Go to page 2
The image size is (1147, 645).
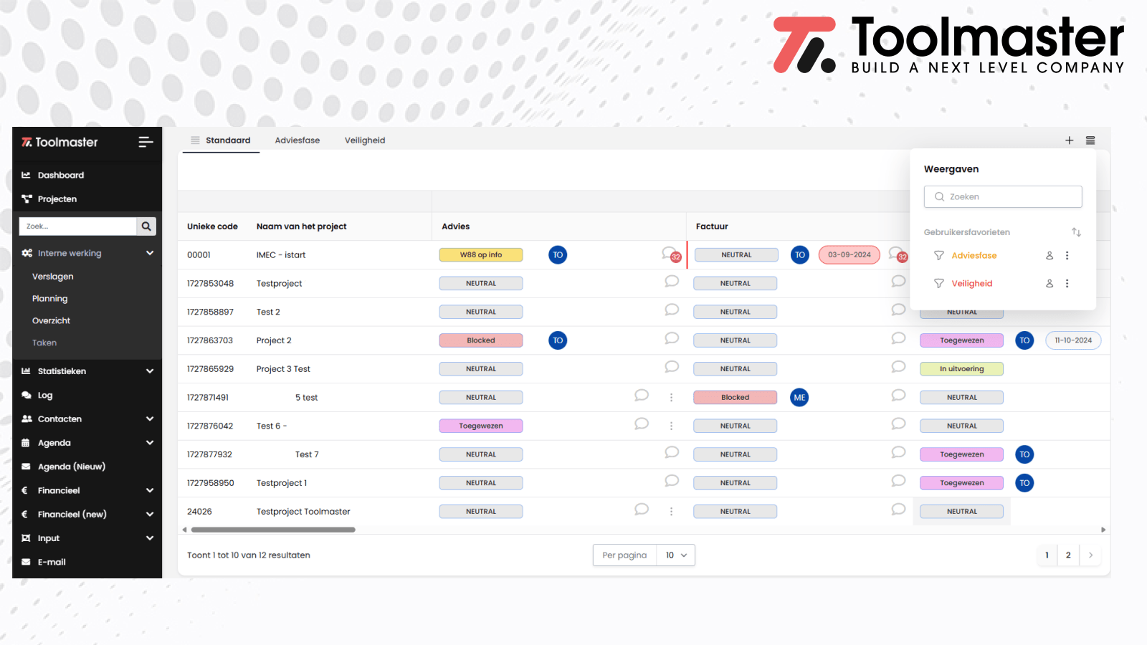1068,555
